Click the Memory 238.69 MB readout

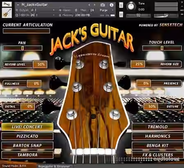[x=74, y=15]
